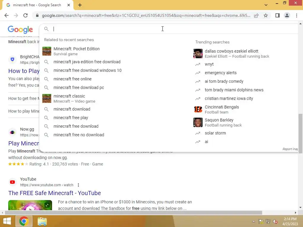Open Chrome's three-dot menu

(296, 15)
